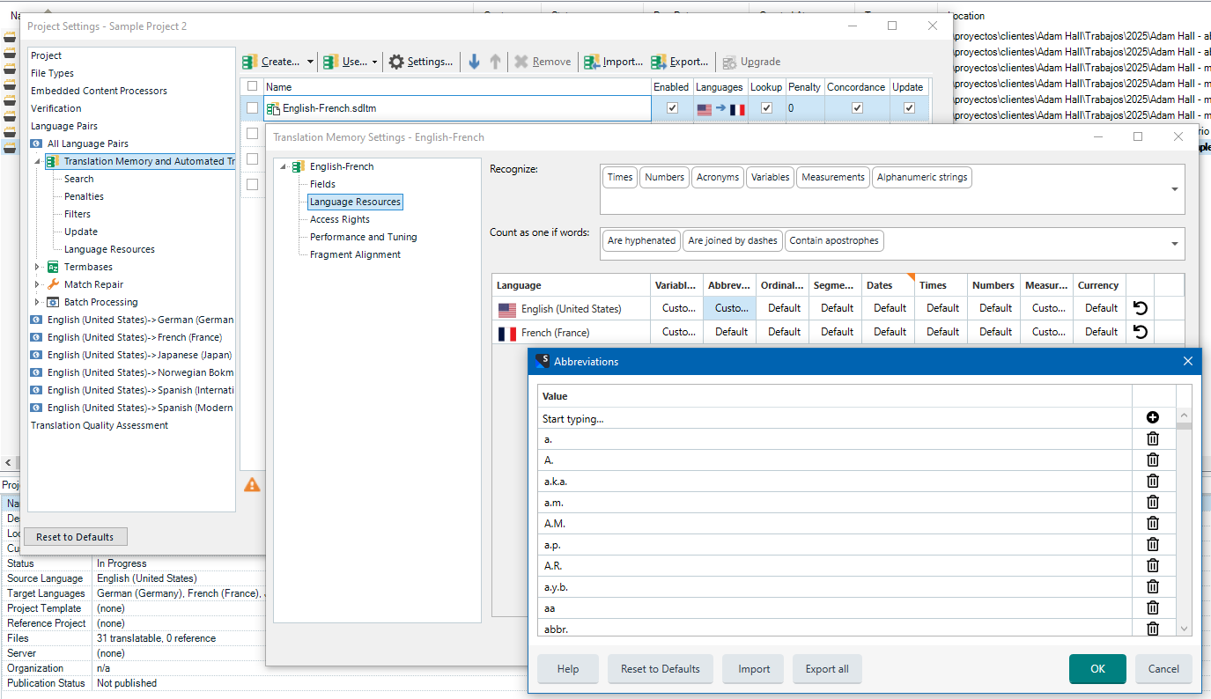Open the Verification section in Project Settings

click(x=56, y=107)
